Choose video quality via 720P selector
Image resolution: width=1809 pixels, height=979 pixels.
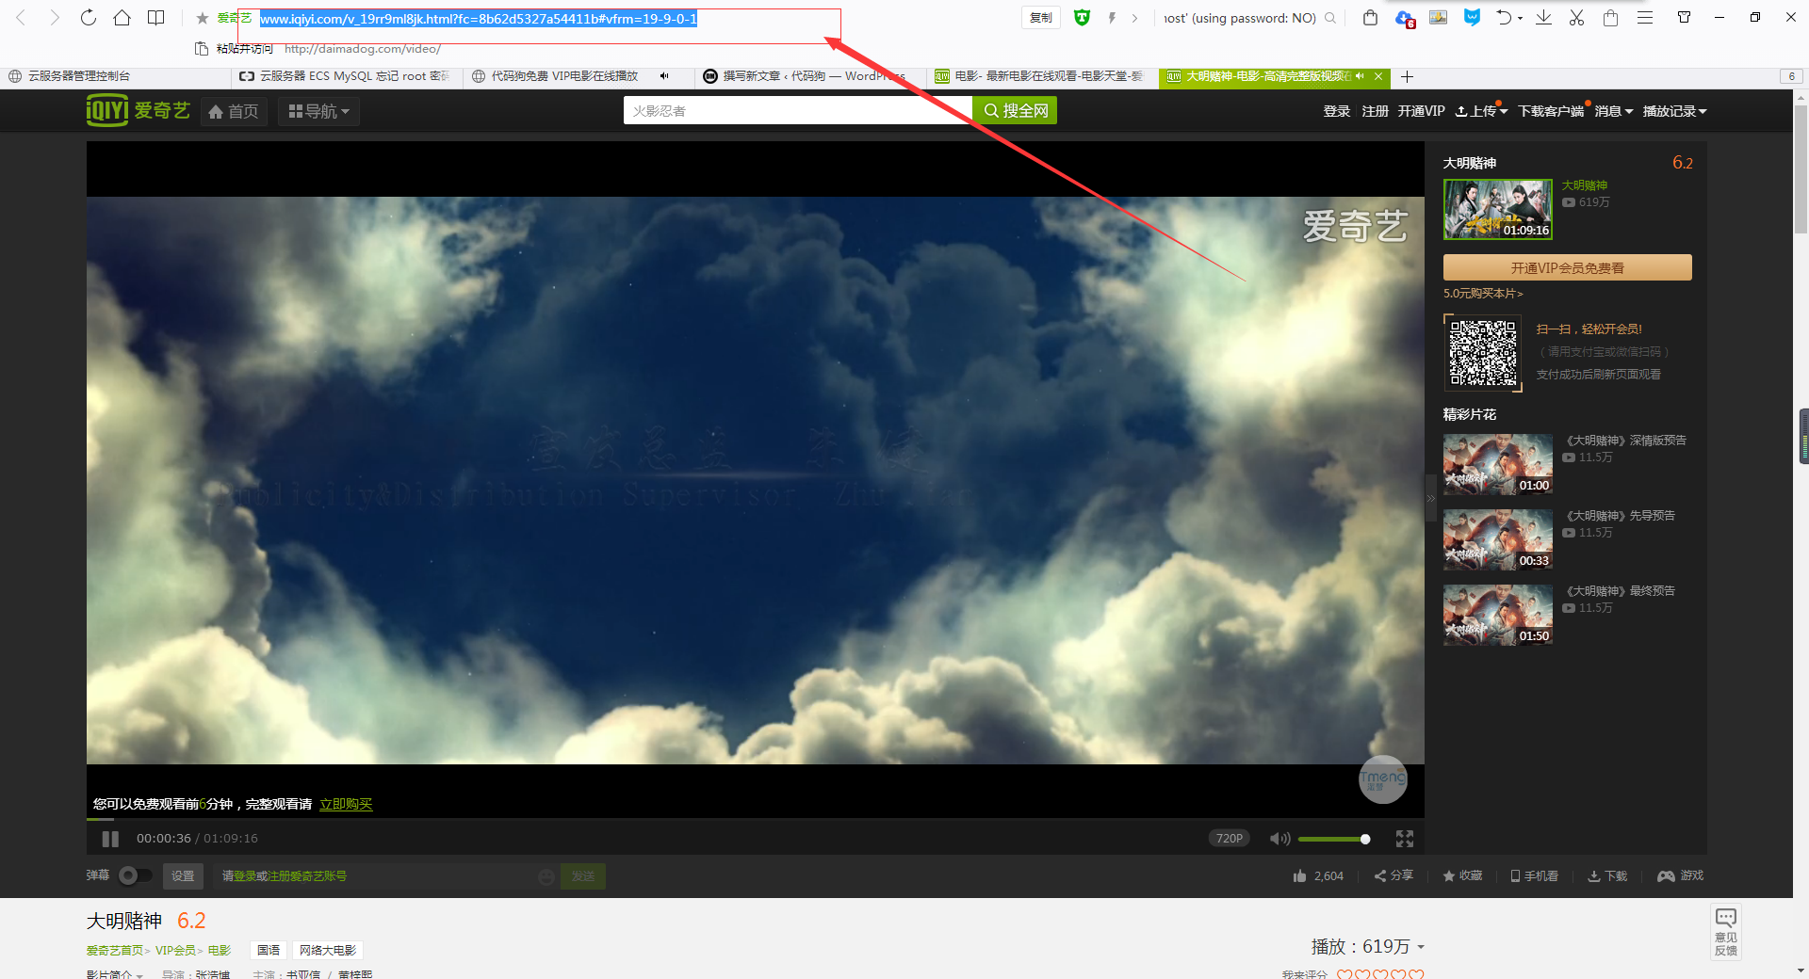(x=1230, y=839)
